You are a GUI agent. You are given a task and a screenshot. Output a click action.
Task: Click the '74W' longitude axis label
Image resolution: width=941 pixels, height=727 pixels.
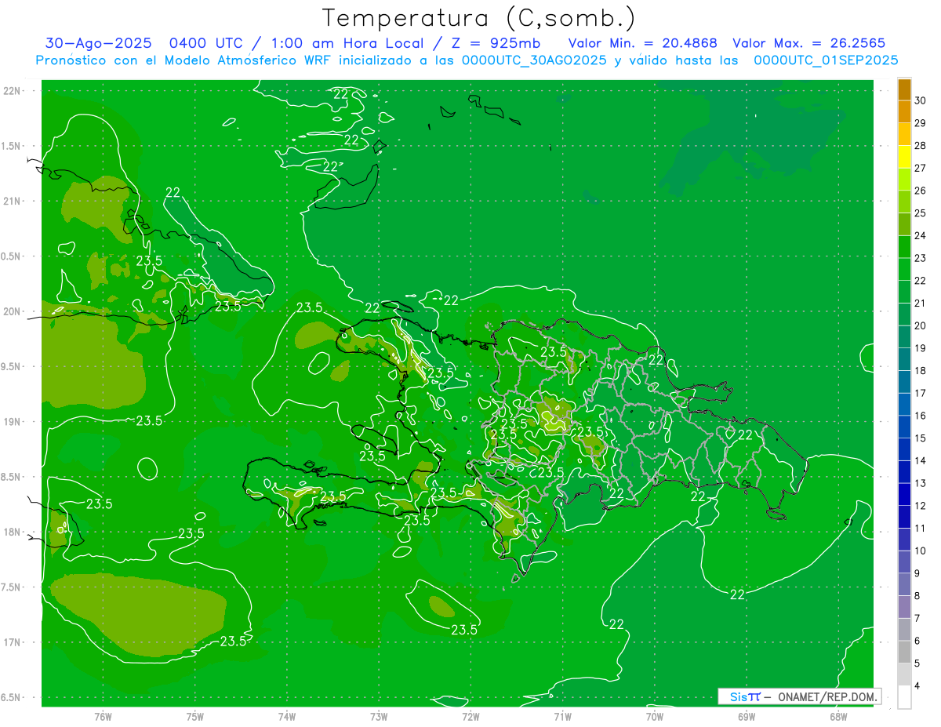pyautogui.click(x=287, y=716)
